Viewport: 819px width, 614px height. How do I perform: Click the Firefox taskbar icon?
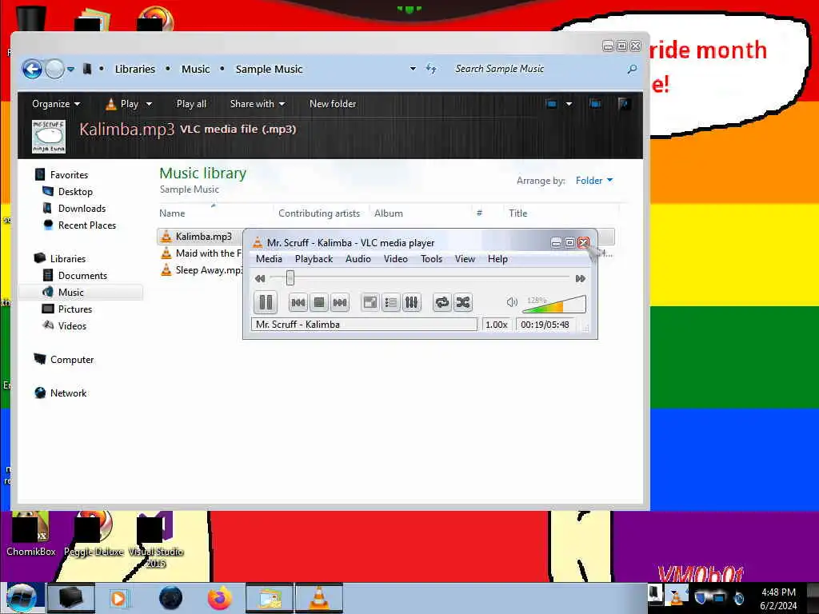[219, 598]
